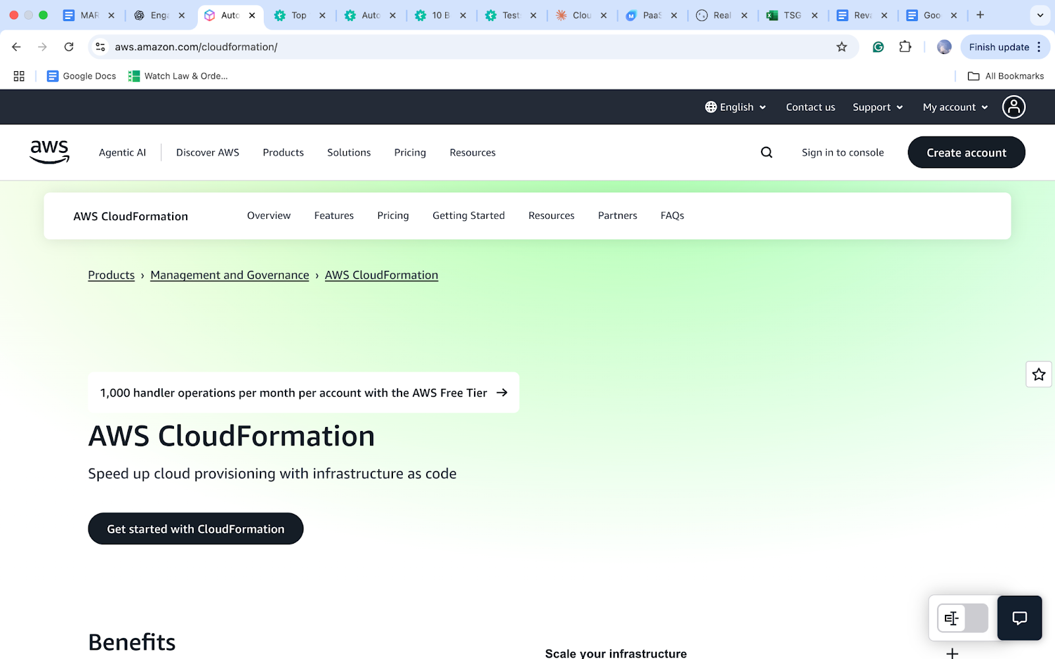This screenshot has width=1055, height=659.
Task: Select the CloudFormation Pricing tab
Action: tap(393, 215)
